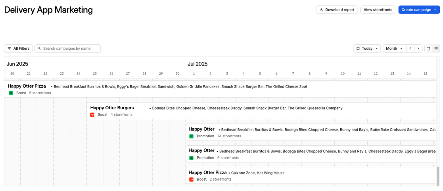The image size is (443, 191).
Task: Open the All Filters panel
Action: (18, 49)
